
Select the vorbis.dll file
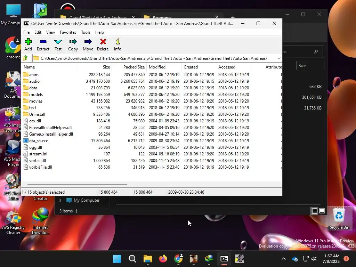38,161
